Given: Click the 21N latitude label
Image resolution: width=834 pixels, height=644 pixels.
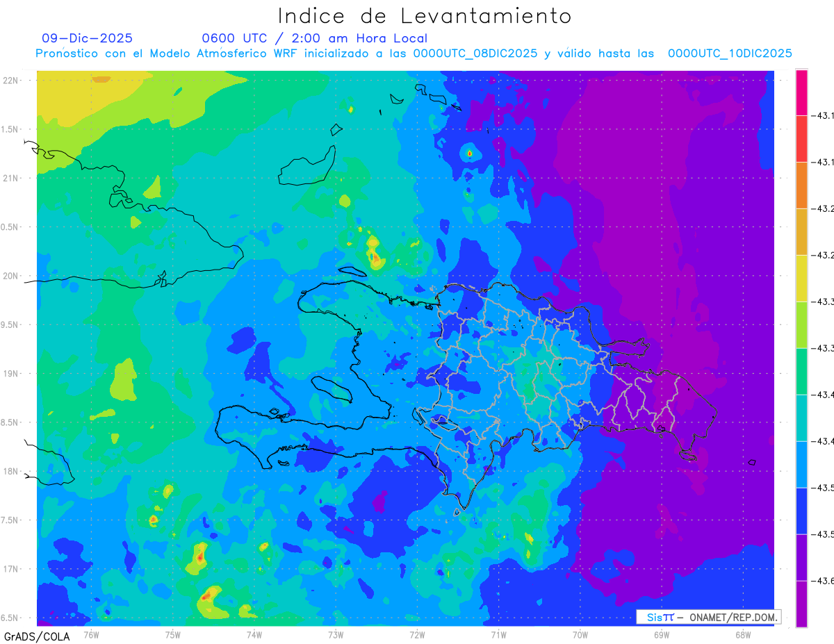Looking at the screenshot, I should tap(12, 178).
